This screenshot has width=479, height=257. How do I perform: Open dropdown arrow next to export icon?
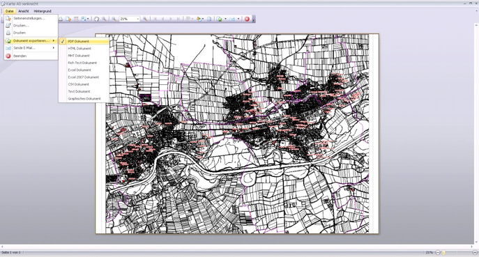click(225, 19)
